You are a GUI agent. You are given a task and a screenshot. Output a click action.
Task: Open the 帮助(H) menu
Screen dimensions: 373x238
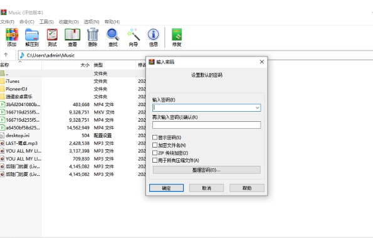pyautogui.click(x=112, y=22)
